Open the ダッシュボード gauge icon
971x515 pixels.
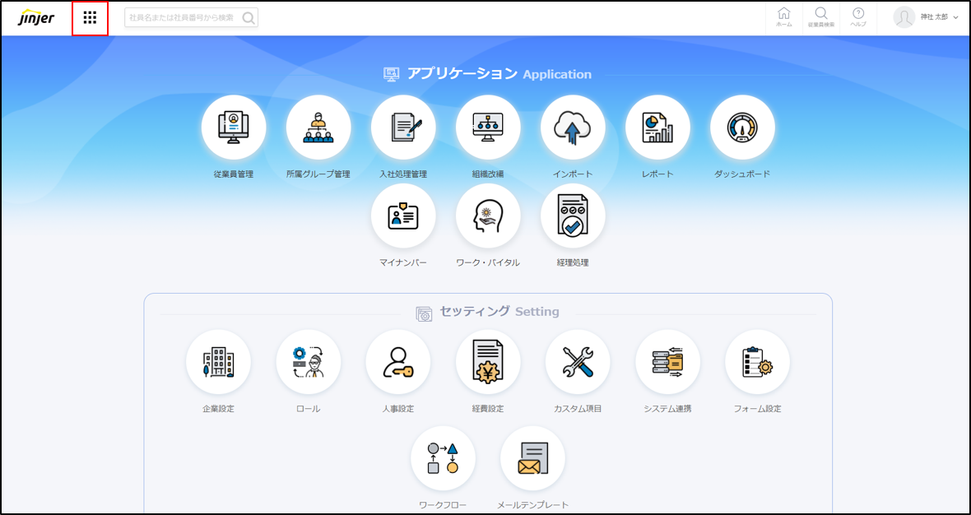(x=742, y=127)
